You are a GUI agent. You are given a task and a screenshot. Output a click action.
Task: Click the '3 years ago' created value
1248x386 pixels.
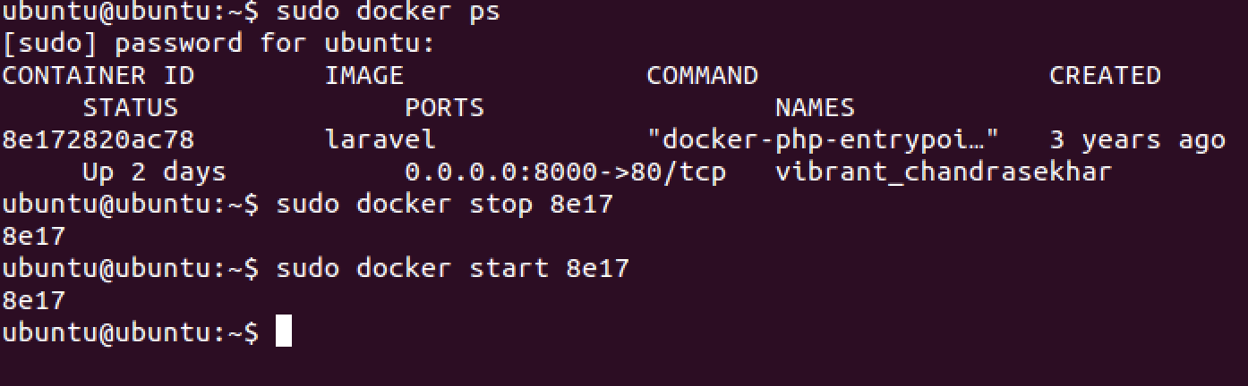tap(1137, 139)
